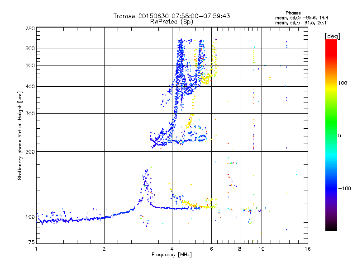The height and width of the screenshot is (271, 362).
Task: Click the 'Frequency [MHz]' axis label
Action: pyautogui.click(x=171, y=255)
